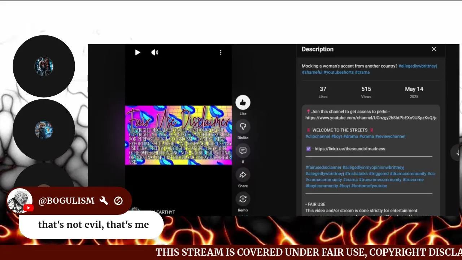Screen dimensions: 462x260
Task: Open the channel join perks URL
Action: click(x=371, y=118)
